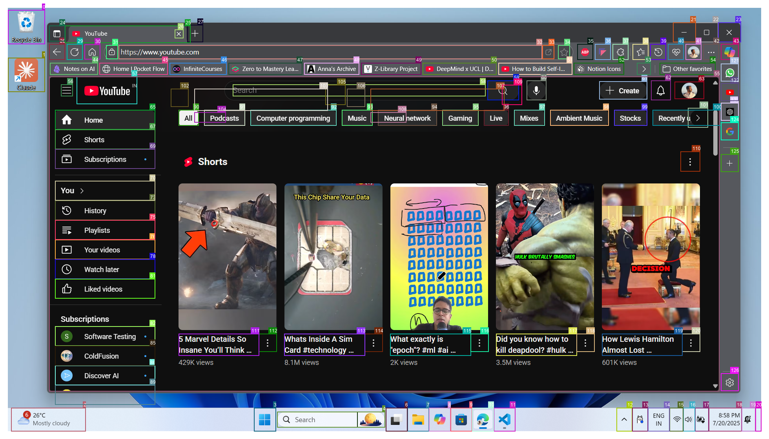The height and width of the screenshot is (439, 769).
Task: Go to Subscriptions in sidebar
Action: click(105, 159)
